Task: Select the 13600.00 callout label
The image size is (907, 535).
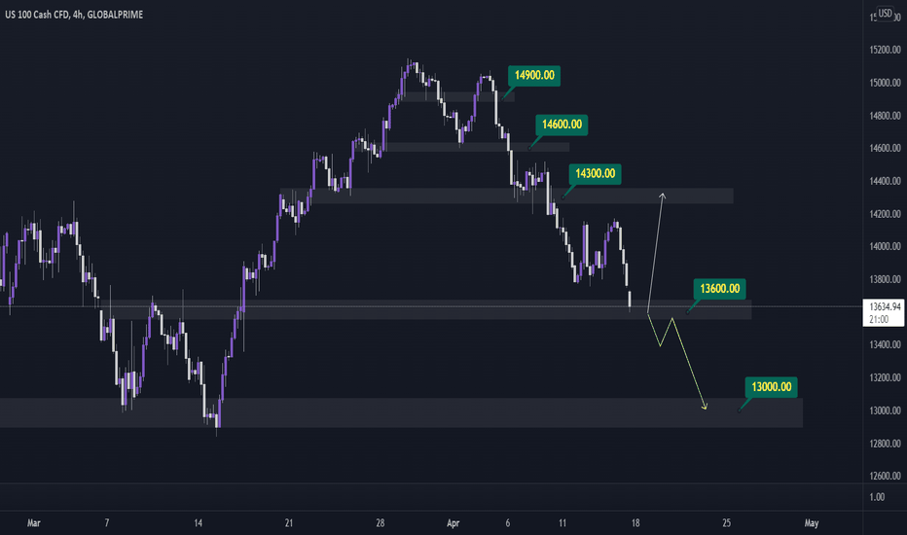Action: tap(719, 288)
